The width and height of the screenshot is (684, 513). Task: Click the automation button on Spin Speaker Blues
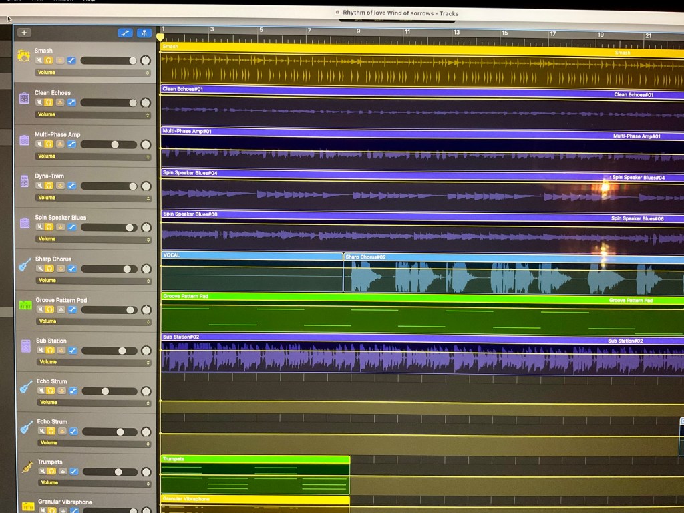[71, 227]
